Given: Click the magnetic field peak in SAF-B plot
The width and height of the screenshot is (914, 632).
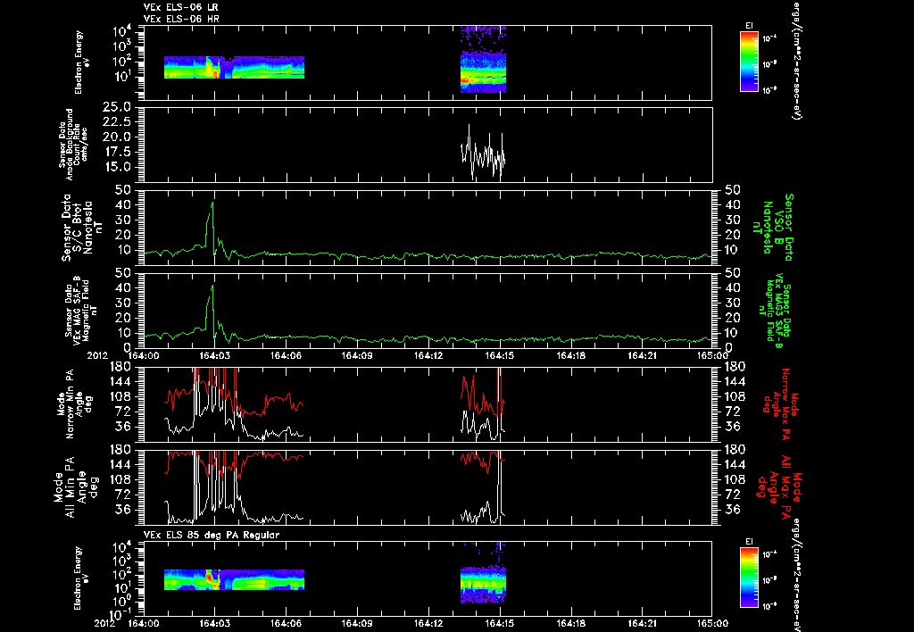Looking at the screenshot, I should pyautogui.click(x=212, y=287).
